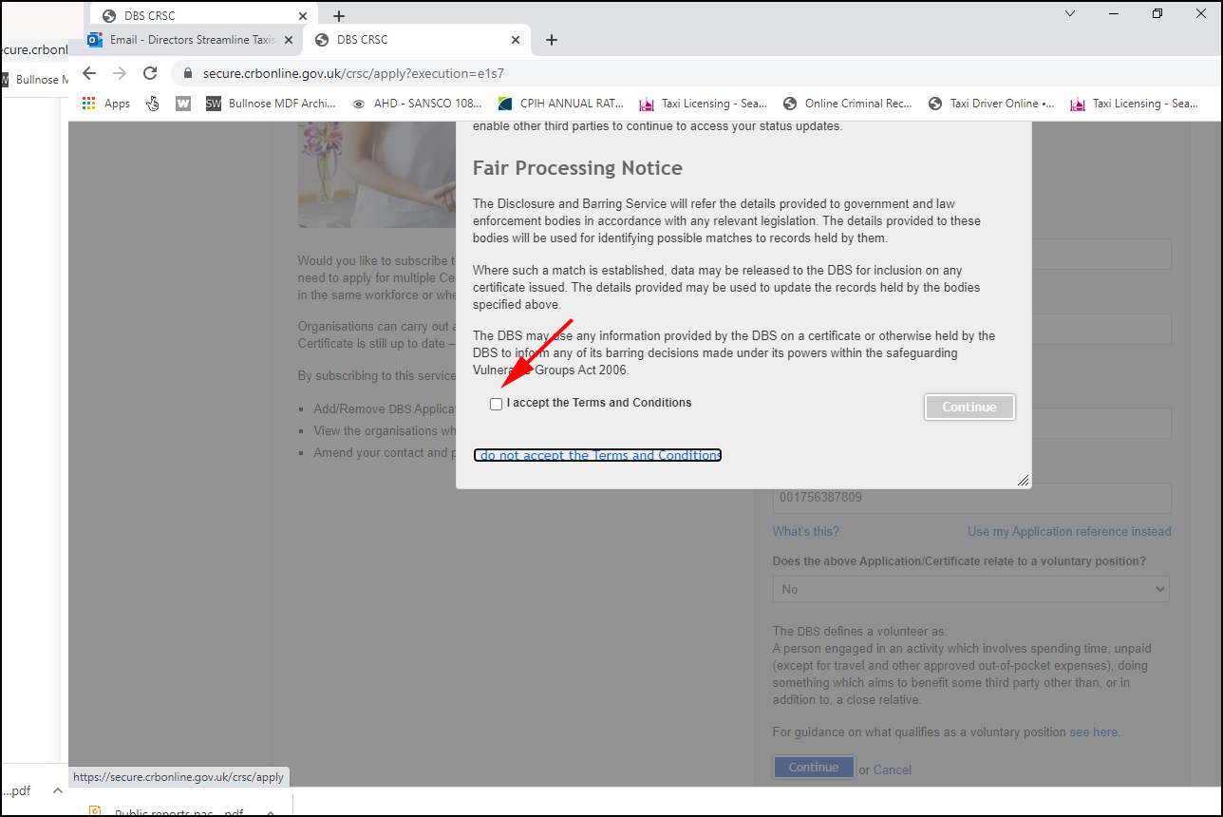Open the Online Criminal Rec bookmark
The width and height of the screenshot is (1223, 817).
click(x=847, y=104)
